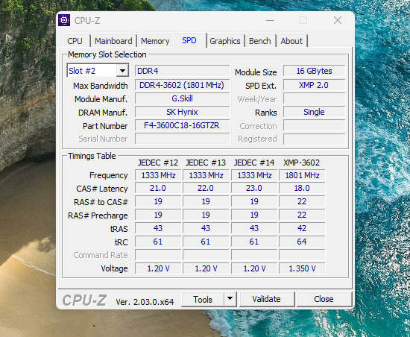Click the RAS# Precharge row label
Viewport: 410px width, 337px height.
point(98,215)
